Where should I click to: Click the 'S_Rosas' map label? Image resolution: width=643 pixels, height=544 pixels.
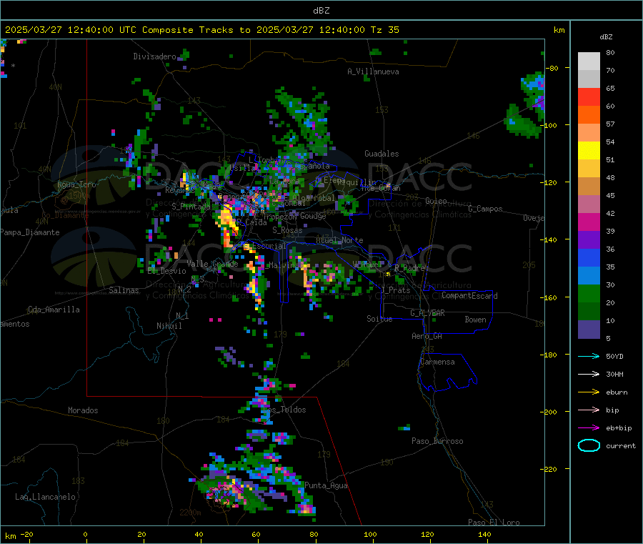[287, 230]
